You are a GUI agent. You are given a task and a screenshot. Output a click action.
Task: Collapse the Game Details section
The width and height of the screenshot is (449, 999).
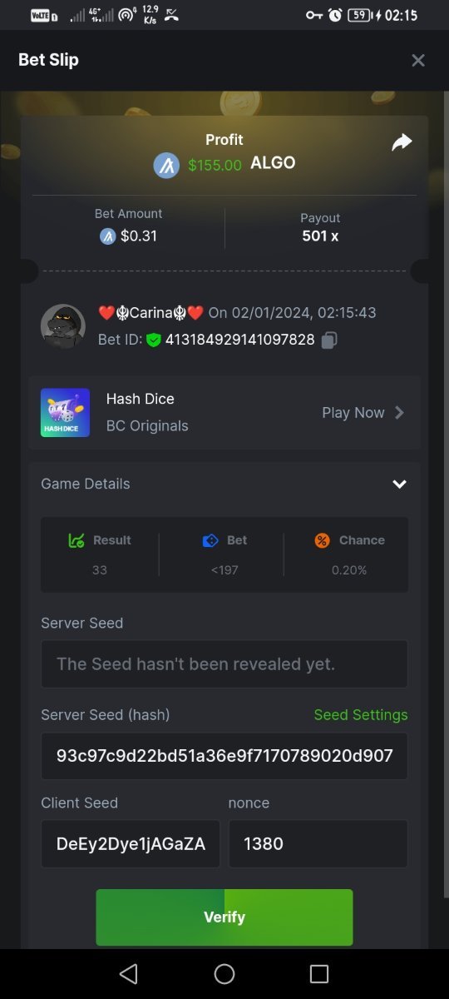(399, 484)
